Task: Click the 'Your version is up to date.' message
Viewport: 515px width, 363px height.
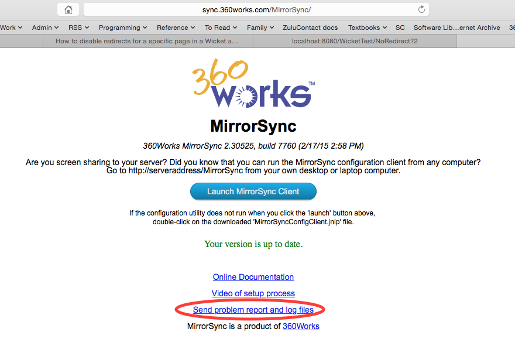Action: pyautogui.click(x=253, y=244)
